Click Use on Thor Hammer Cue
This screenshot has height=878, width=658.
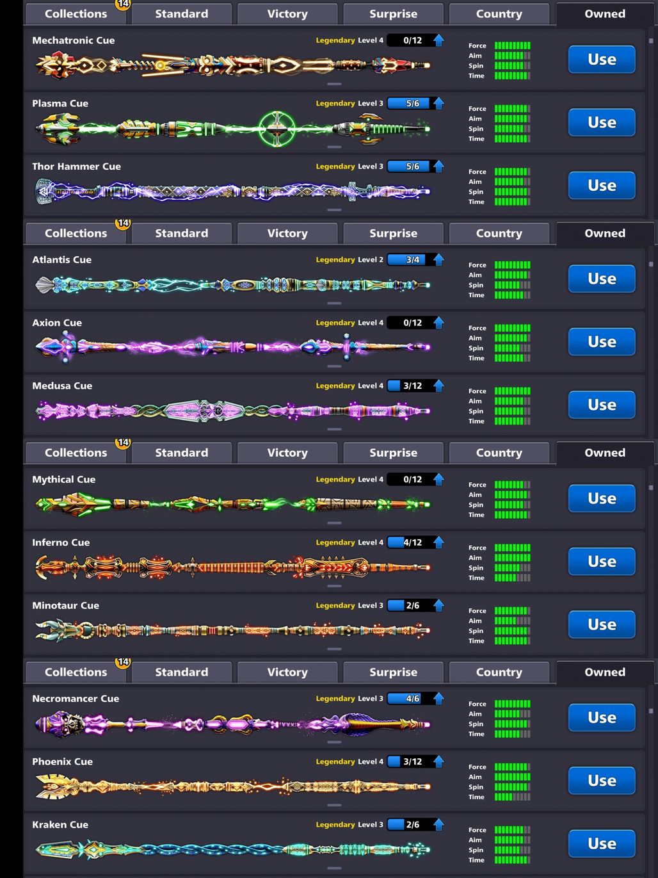(x=602, y=186)
